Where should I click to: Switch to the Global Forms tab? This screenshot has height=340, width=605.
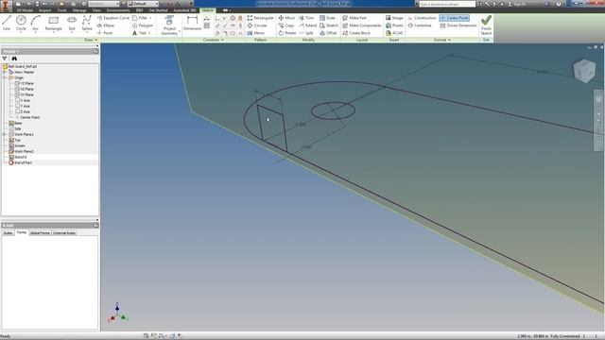click(40, 233)
